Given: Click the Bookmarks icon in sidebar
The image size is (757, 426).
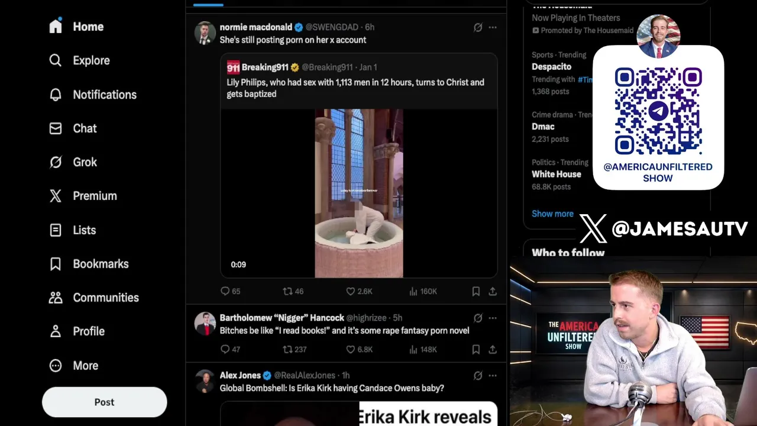Looking at the screenshot, I should click(56, 264).
